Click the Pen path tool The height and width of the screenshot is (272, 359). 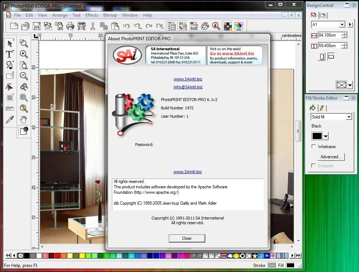(10, 65)
